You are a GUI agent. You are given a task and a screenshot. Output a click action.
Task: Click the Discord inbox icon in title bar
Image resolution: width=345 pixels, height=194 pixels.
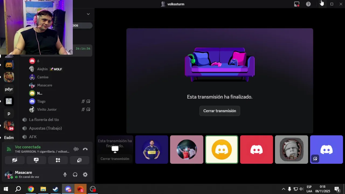297,4
